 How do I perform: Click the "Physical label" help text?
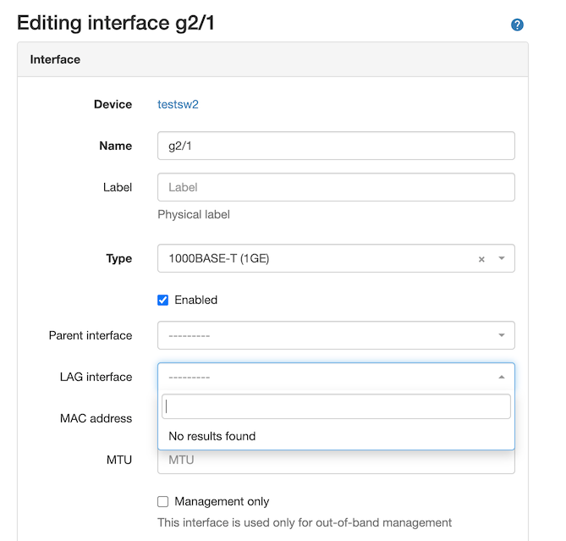click(x=194, y=214)
